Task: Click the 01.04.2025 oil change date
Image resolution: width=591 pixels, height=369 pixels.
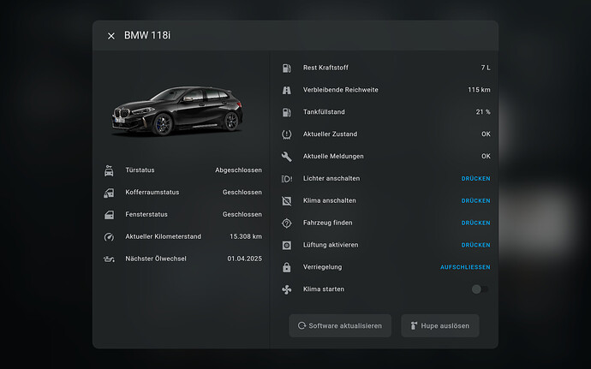Action: 244,259
